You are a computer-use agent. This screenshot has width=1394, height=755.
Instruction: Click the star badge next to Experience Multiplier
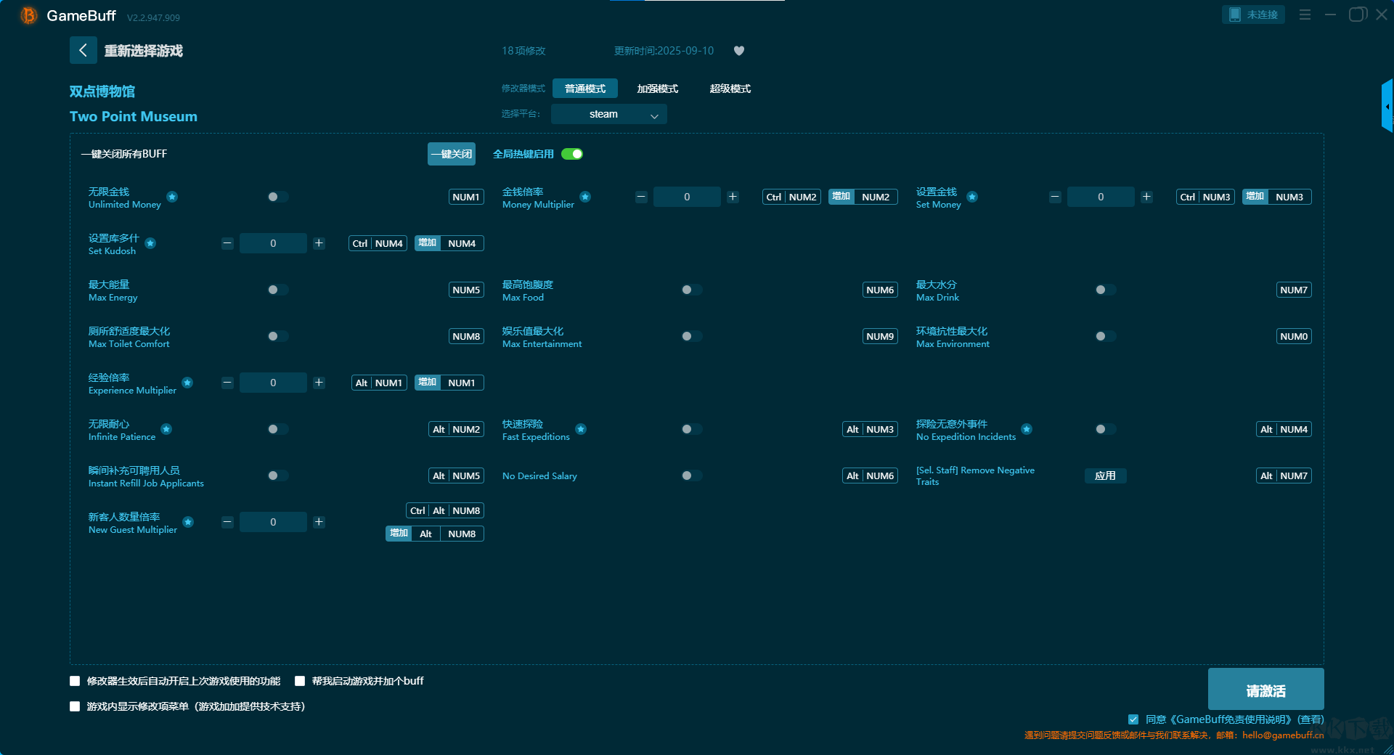[187, 383]
